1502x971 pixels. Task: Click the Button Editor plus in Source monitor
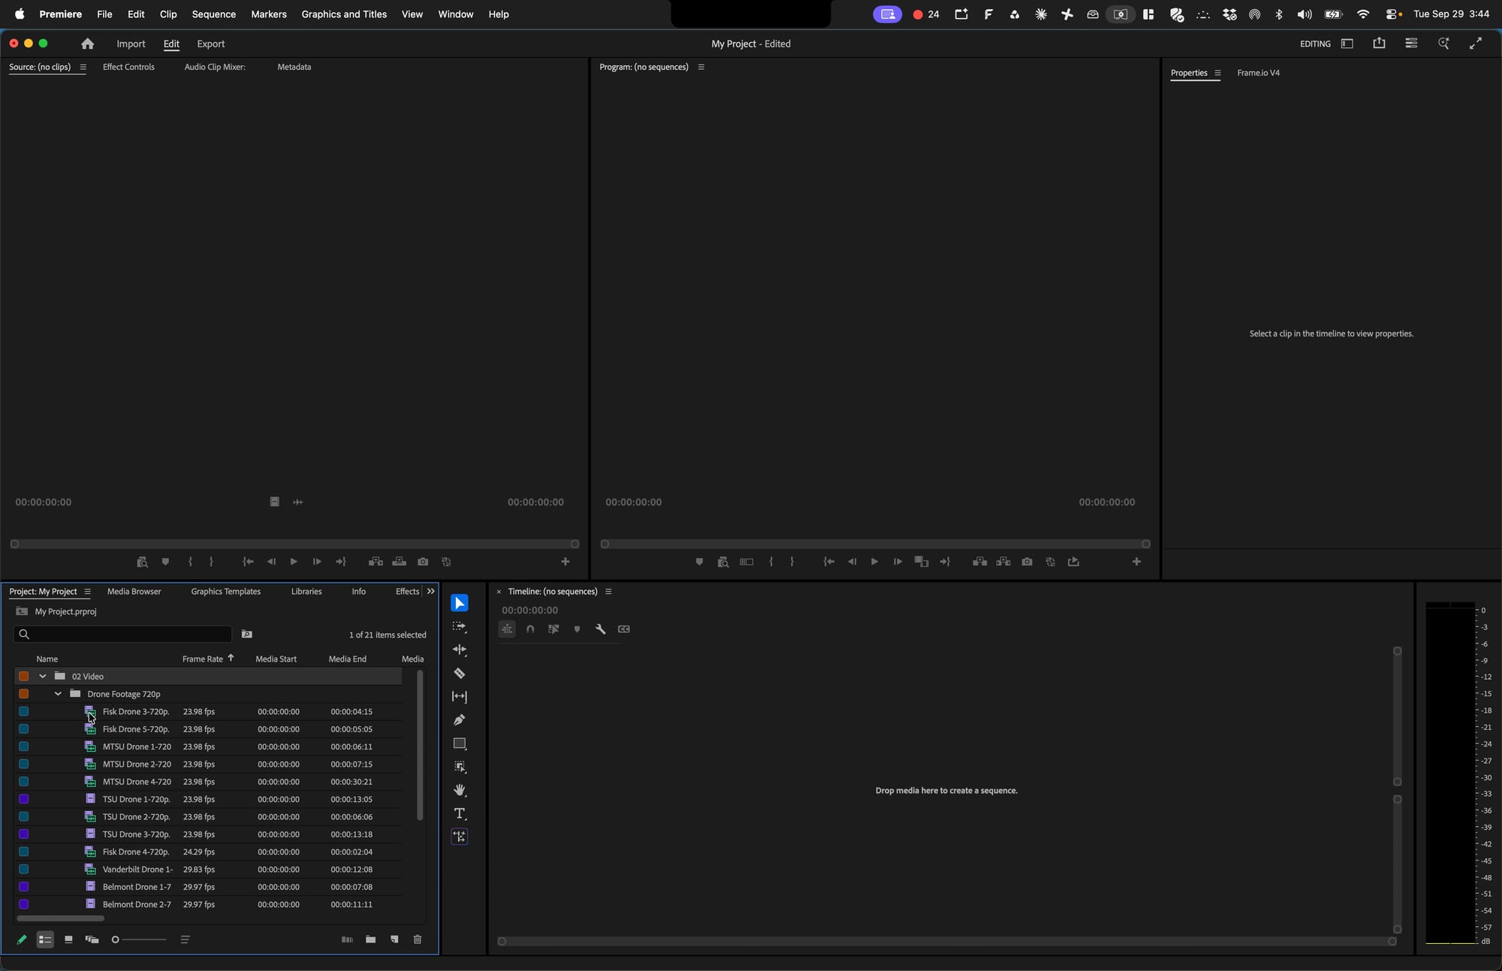pos(566,562)
